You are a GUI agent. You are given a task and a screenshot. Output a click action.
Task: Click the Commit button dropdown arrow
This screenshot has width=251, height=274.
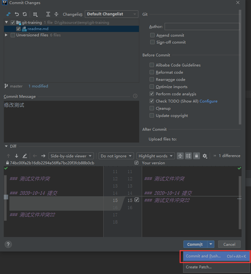coord(211,244)
